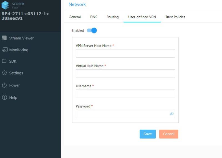Focus the VPN Server Host Name field

click(125, 53)
